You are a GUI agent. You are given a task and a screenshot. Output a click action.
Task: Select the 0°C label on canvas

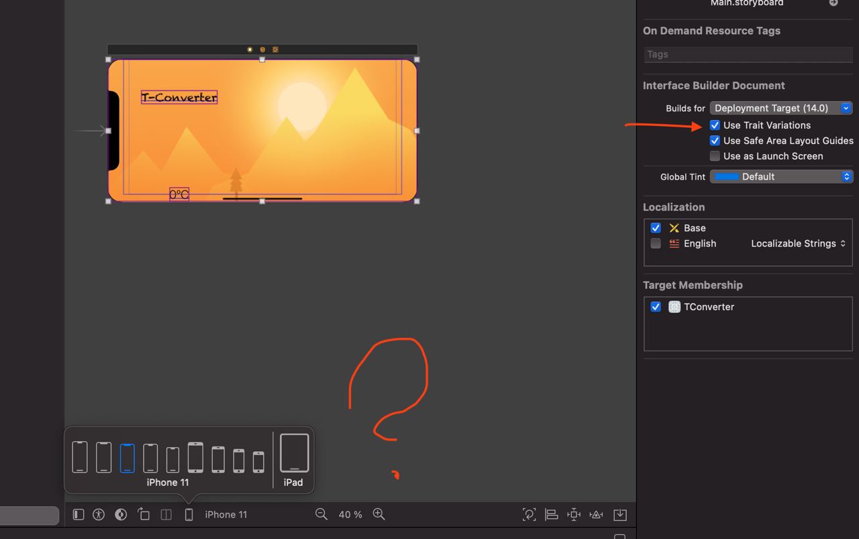[179, 194]
